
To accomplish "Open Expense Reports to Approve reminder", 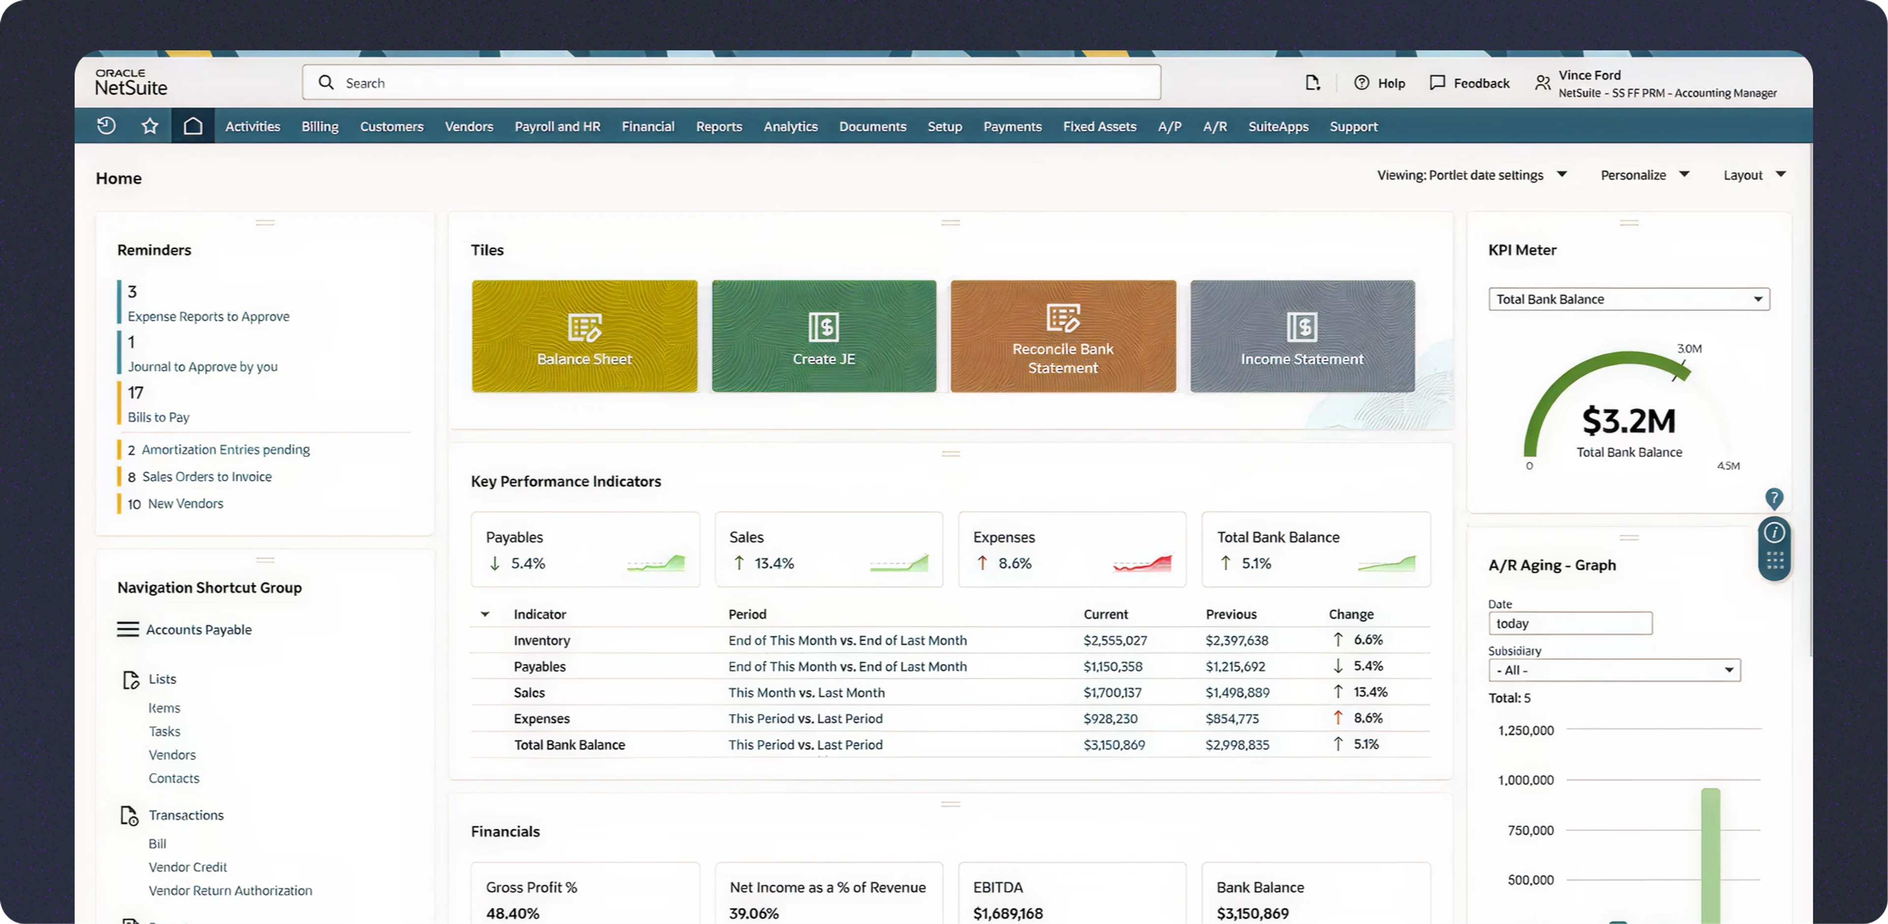I will 208,316.
